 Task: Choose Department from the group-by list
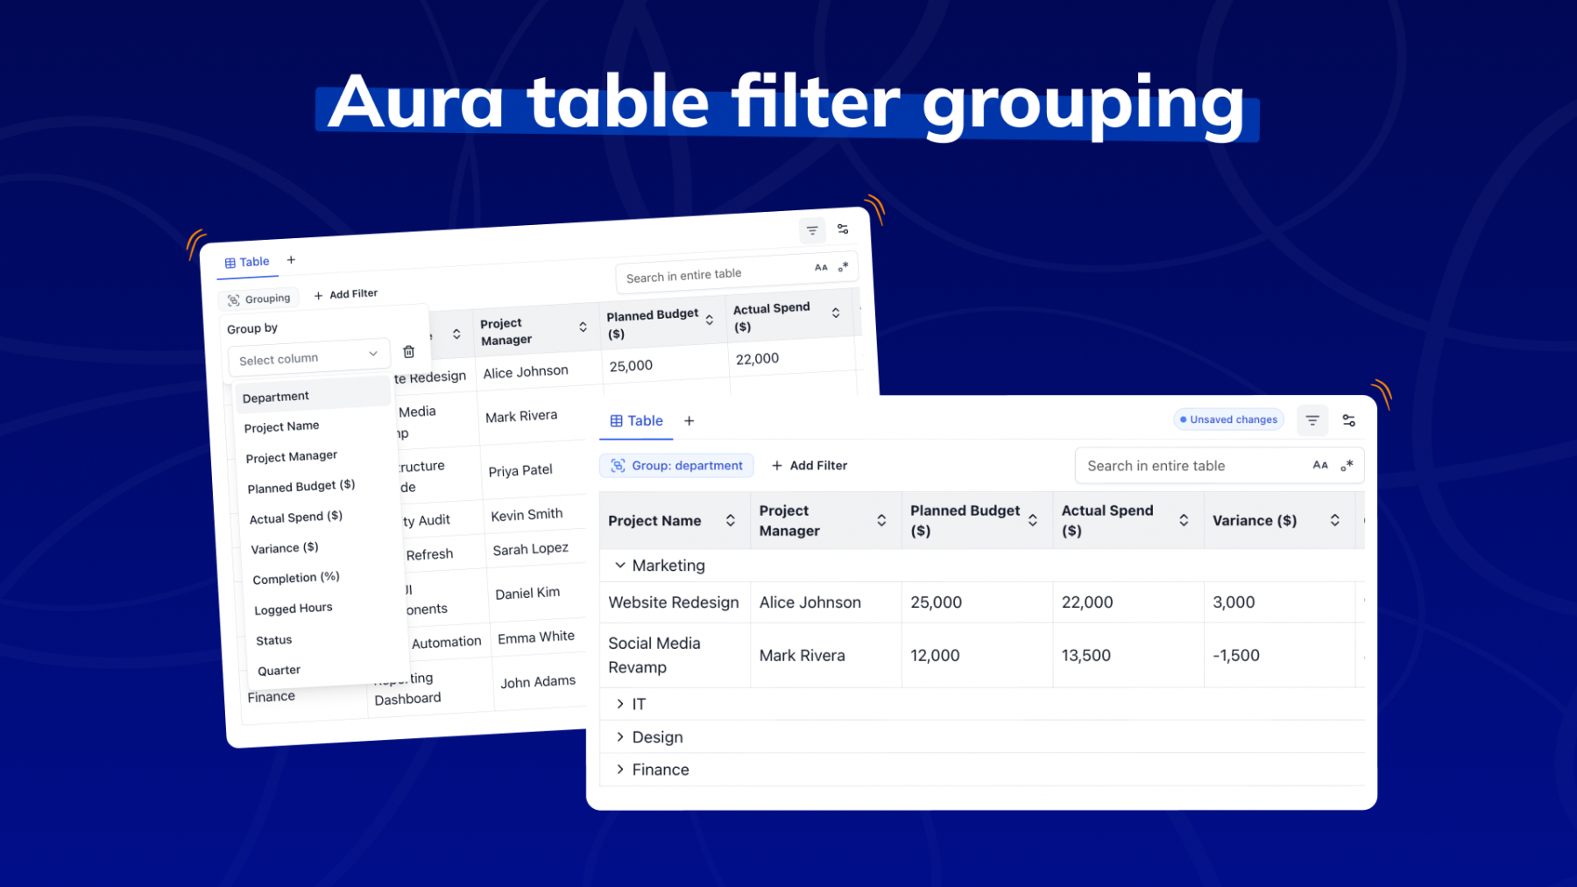click(x=276, y=397)
